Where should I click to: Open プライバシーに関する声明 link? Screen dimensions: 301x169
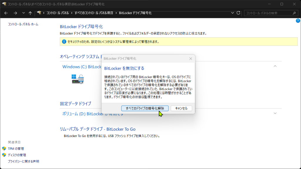tap(23, 161)
